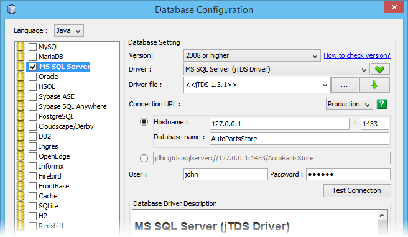Open the Production environment dropdown
Viewport: 408px width, 237px height.
pos(349,104)
